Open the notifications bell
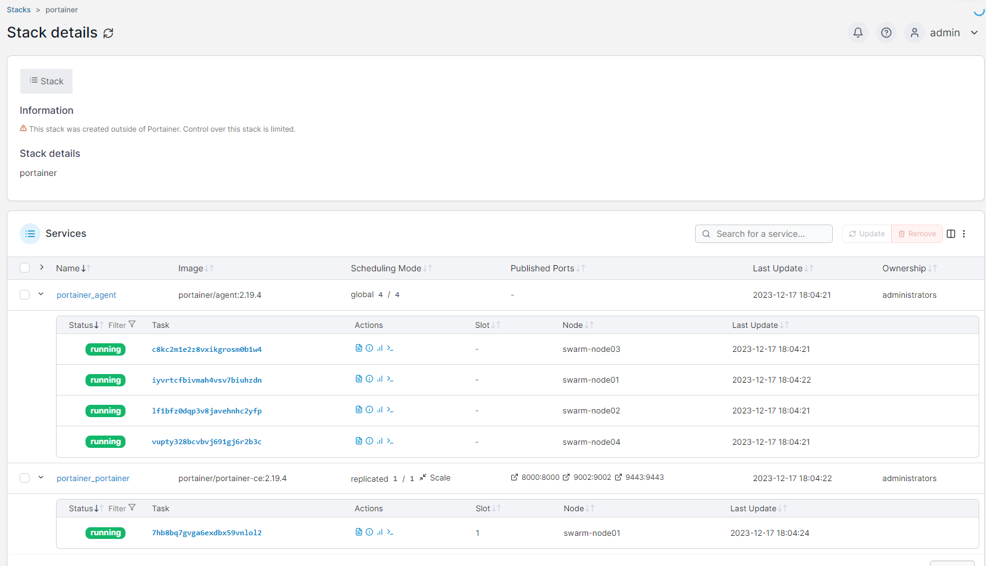The width and height of the screenshot is (986, 566). (857, 33)
